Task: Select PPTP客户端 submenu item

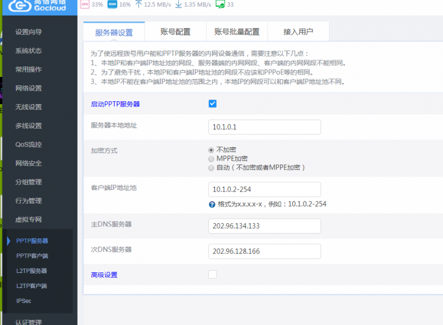Action: point(32,256)
